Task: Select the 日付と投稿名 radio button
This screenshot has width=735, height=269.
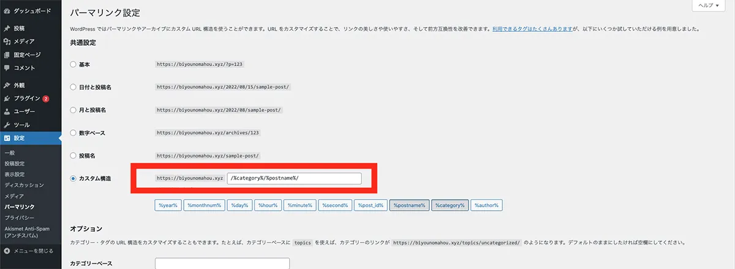Action: coord(73,87)
